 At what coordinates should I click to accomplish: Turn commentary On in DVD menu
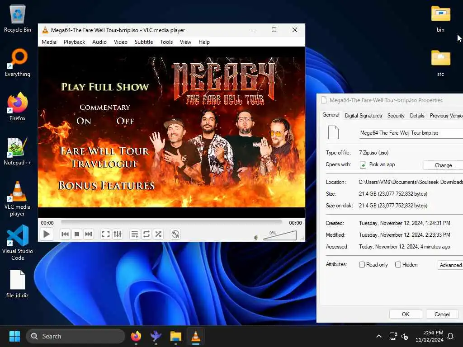(84, 121)
